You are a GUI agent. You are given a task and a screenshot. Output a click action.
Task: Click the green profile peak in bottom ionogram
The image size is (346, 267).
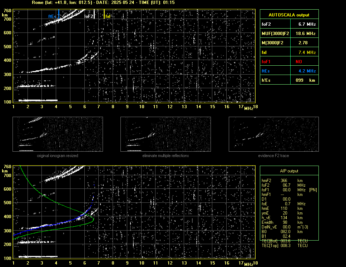click(x=93, y=219)
